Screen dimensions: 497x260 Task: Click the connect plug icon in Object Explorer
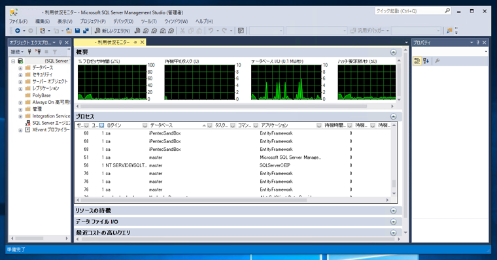29,52
